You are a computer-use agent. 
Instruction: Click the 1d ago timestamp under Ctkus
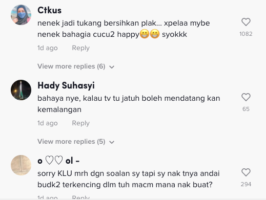point(48,48)
